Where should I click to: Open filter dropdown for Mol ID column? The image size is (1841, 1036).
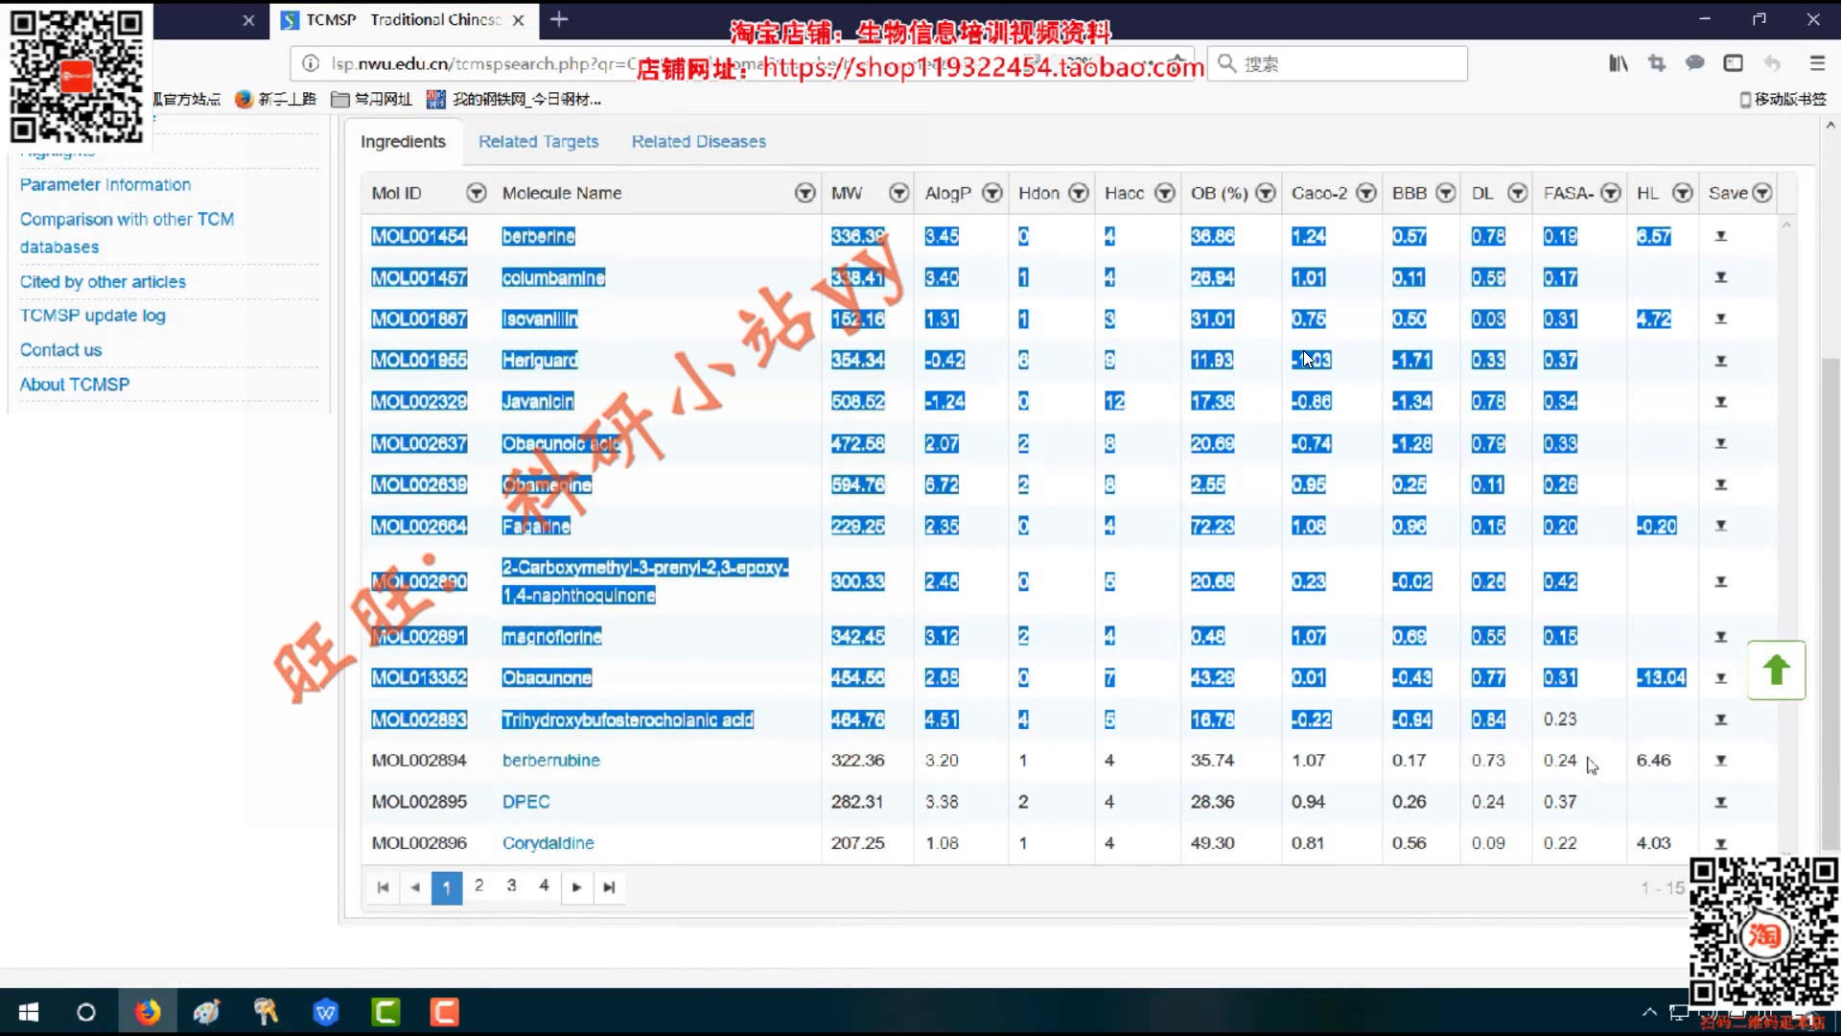pyautogui.click(x=476, y=193)
